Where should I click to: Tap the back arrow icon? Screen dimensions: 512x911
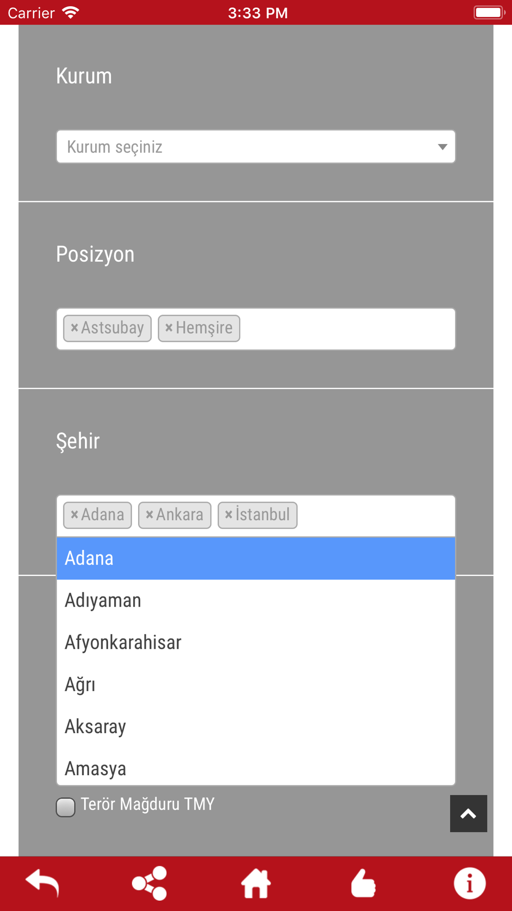42,883
